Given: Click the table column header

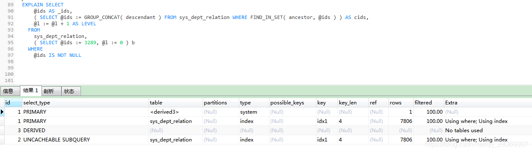Looking at the screenshot, I should (176, 103).
